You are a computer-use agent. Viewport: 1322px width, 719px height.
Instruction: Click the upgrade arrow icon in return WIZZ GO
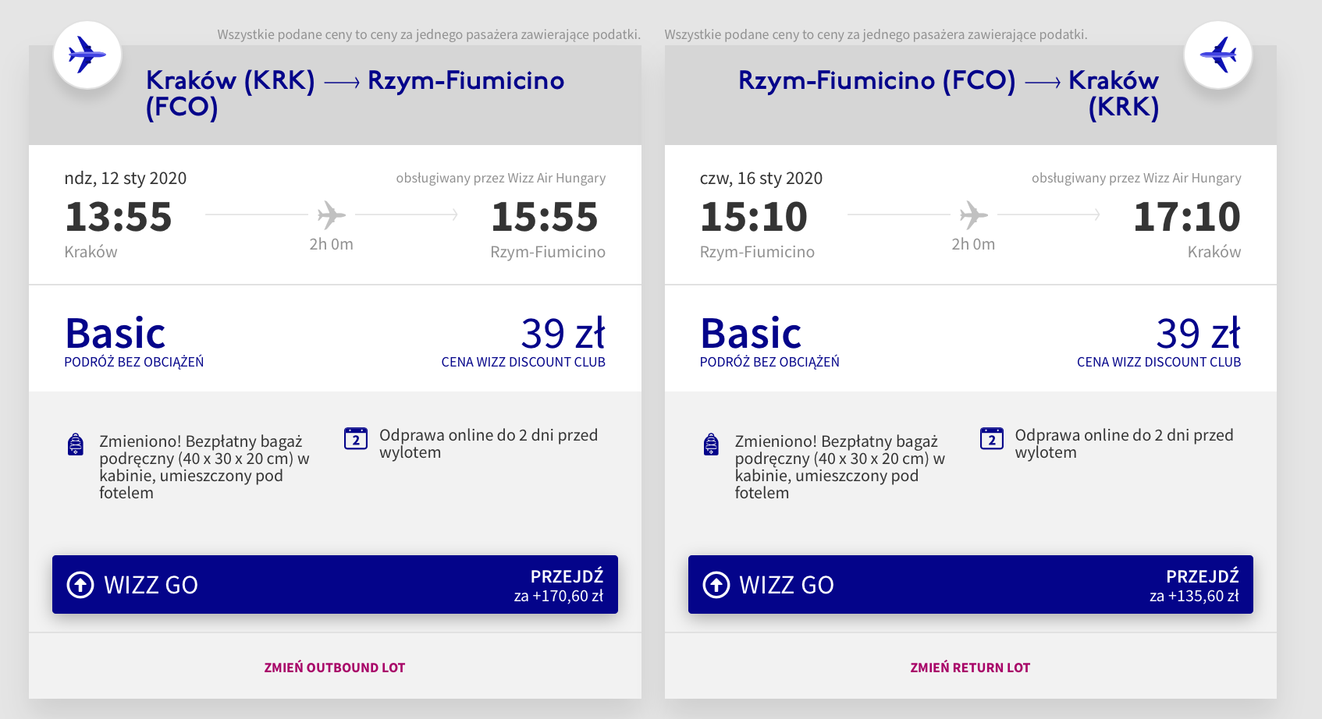pyautogui.click(x=716, y=585)
